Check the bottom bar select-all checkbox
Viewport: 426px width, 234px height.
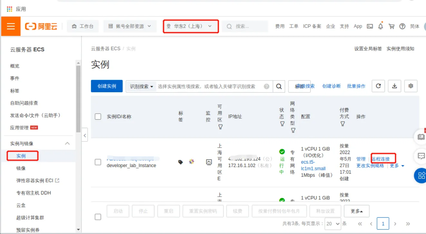coord(98,217)
